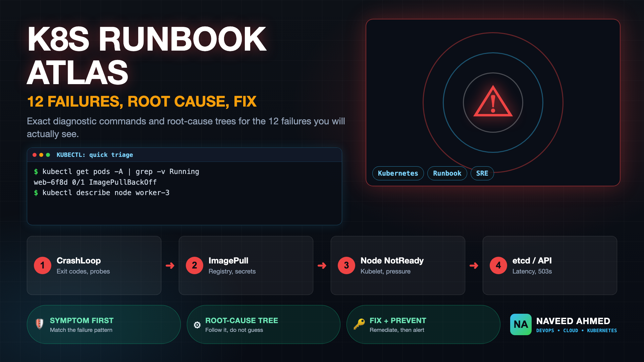Open the CrashLoop failure card

pos(94,265)
